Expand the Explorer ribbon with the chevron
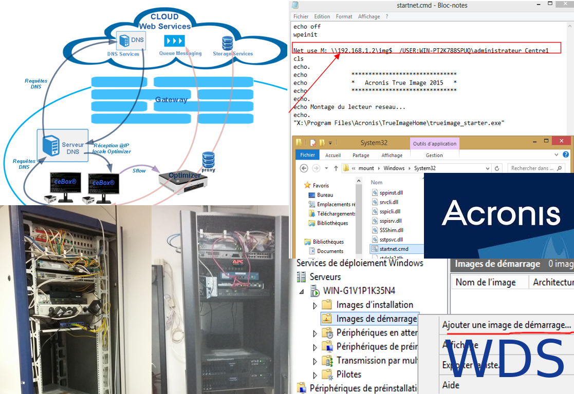Image resolution: width=574 pixels, height=394 pixels. point(557,155)
